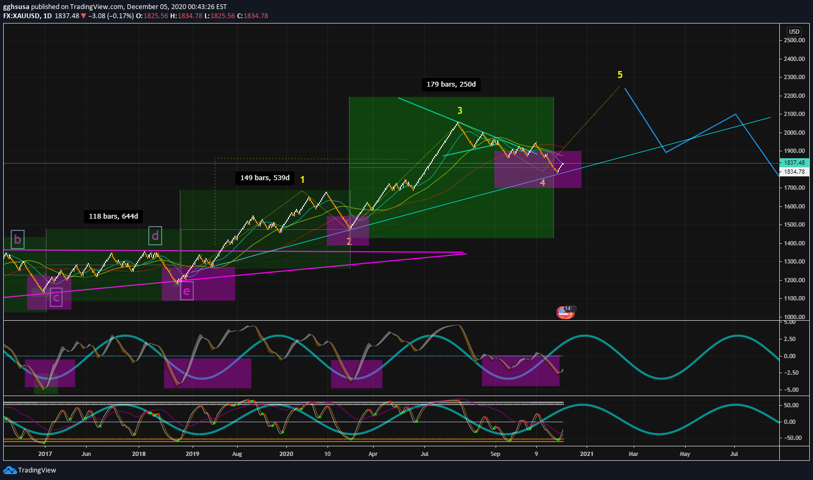
Task: Click the boxed letter 'b' label
Action: point(18,240)
